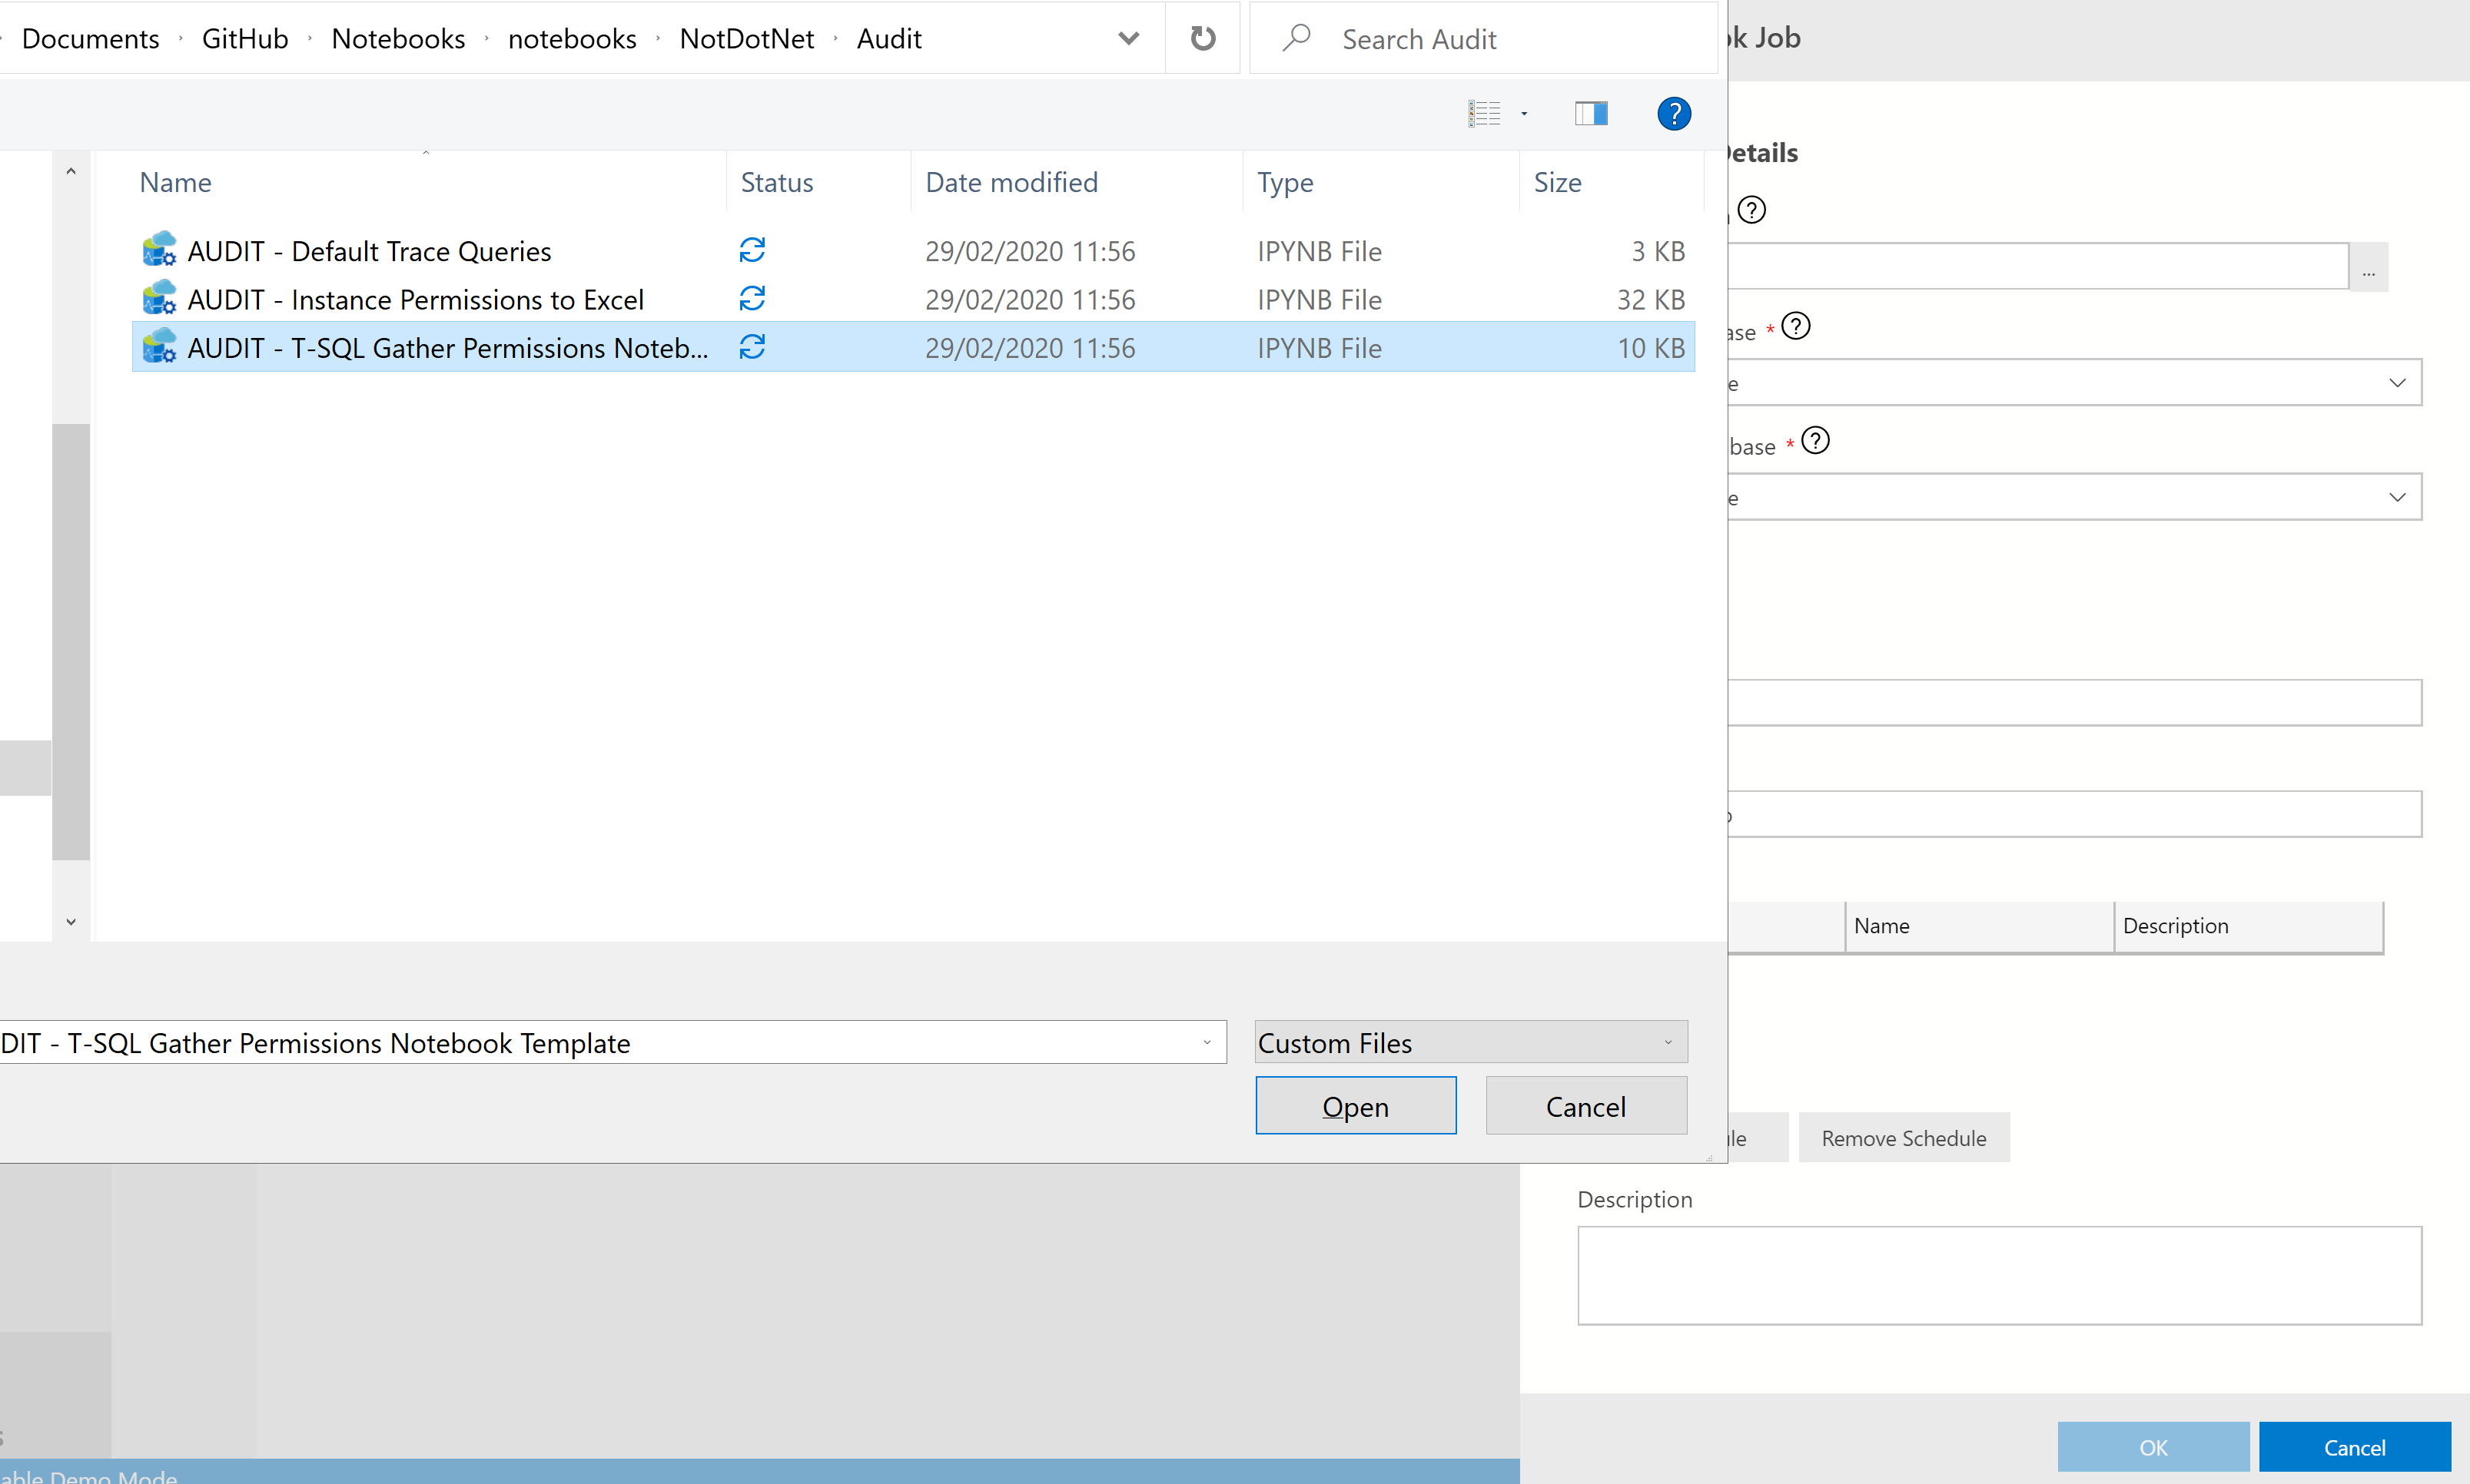The image size is (2470, 1484).
Task: Click the search magnifier icon in Search Audit
Action: tap(1296, 38)
